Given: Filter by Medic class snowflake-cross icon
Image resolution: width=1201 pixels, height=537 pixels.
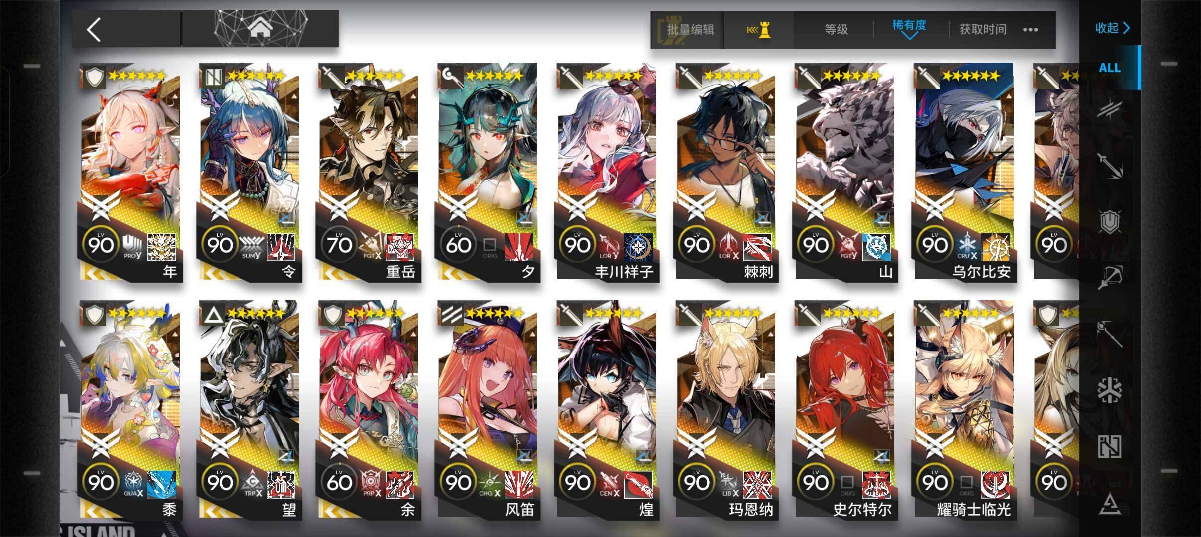Looking at the screenshot, I should [x=1110, y=390].
